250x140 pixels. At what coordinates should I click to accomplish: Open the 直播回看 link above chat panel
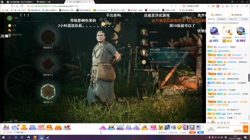pyautogui.click(x=237, y=15)
